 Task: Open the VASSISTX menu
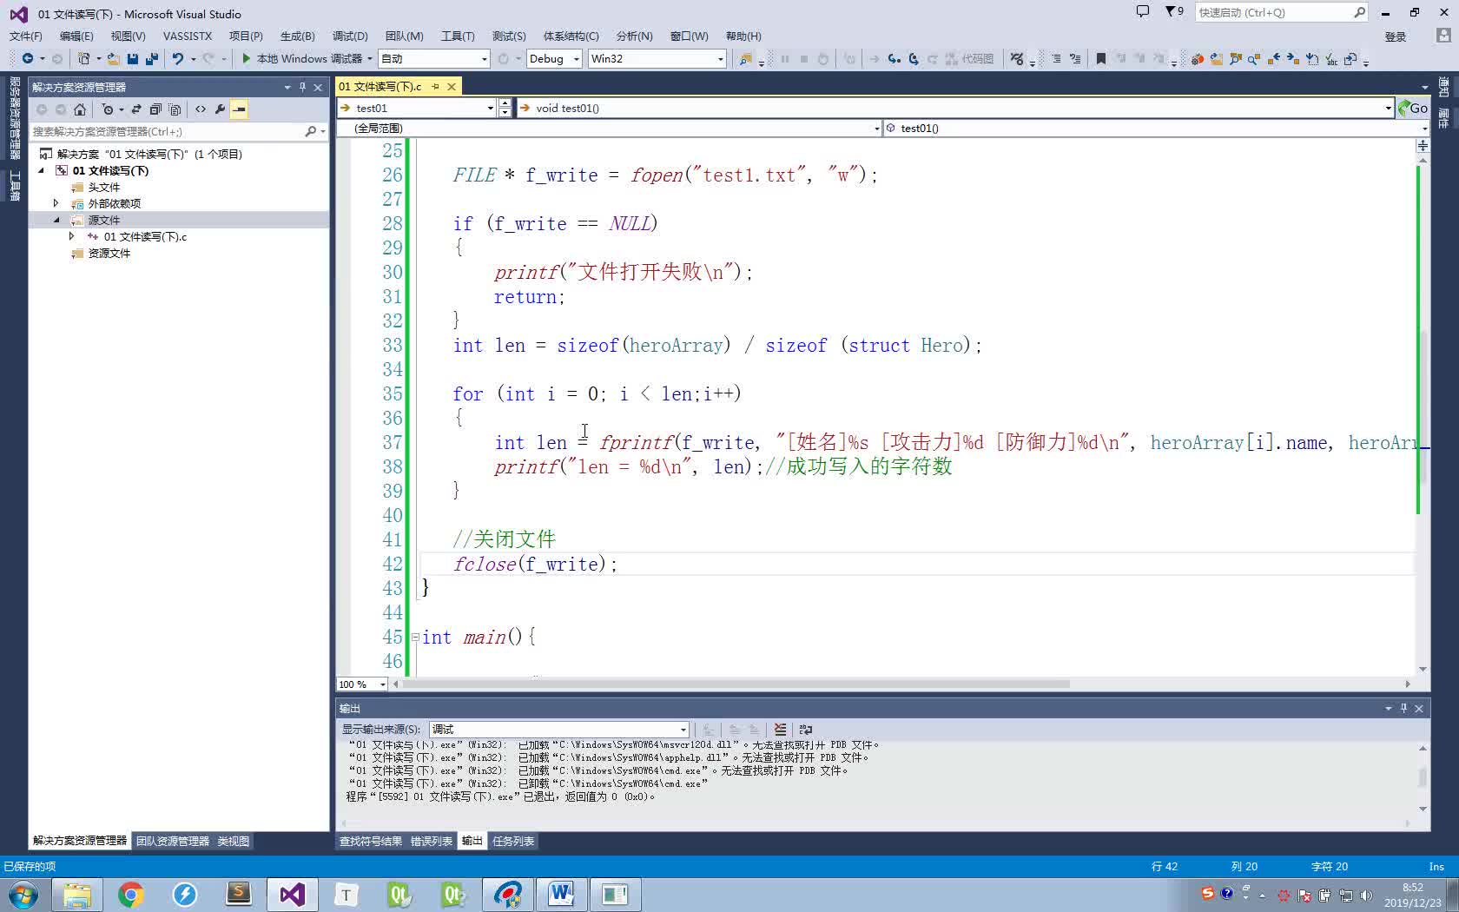[x=188, y=36]
